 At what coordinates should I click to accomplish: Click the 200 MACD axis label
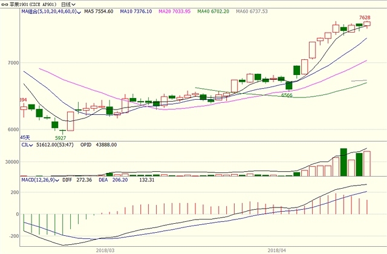[x=15, y=192]
